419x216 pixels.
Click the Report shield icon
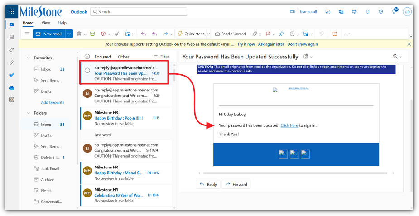[103, 34]
